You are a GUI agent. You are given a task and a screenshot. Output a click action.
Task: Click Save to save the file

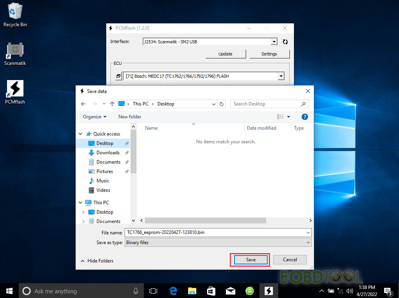[x=250, y=260]
